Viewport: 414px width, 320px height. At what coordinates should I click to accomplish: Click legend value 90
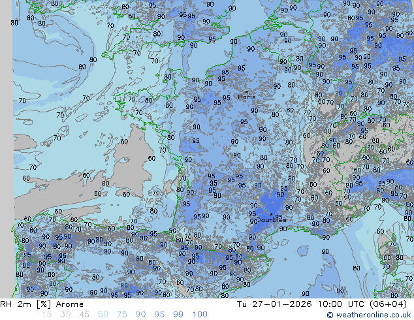point(140,315)
